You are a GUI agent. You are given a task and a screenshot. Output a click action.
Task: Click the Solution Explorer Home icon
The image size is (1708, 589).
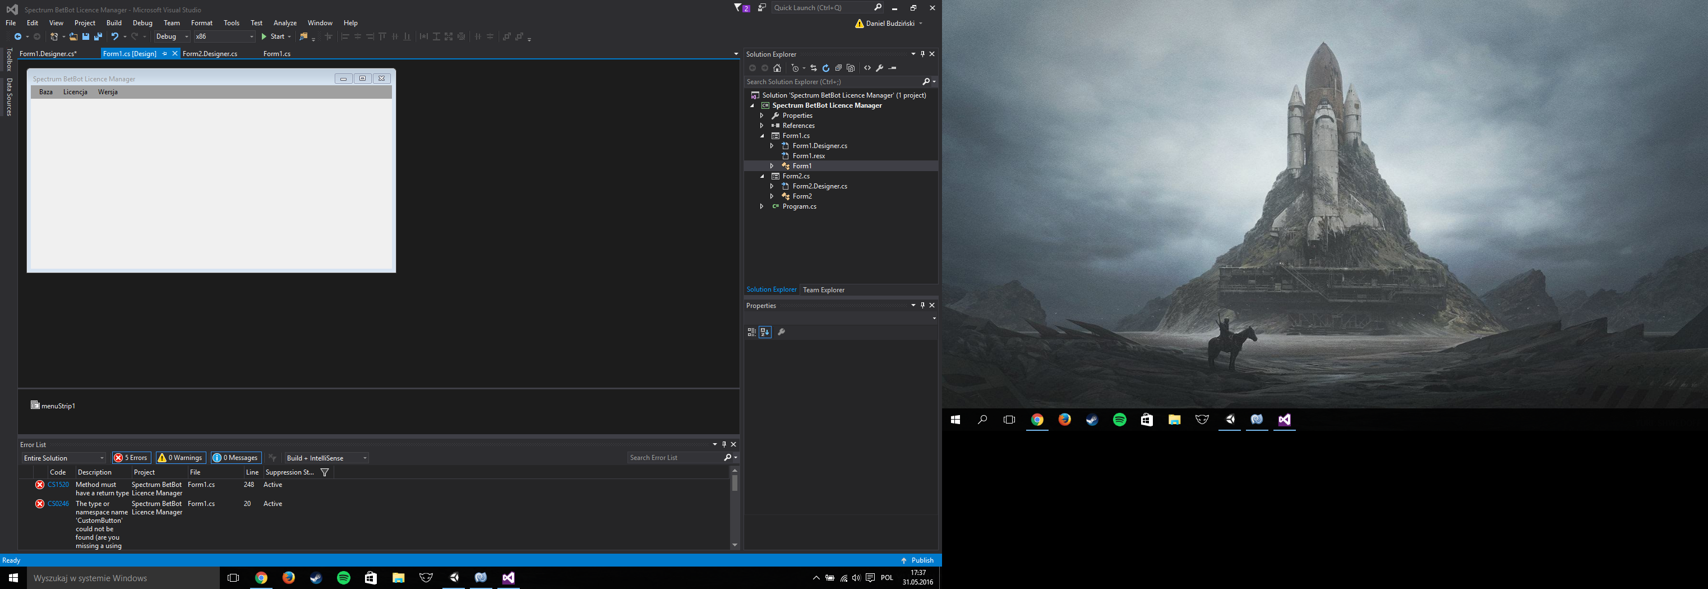coord(777,68)
